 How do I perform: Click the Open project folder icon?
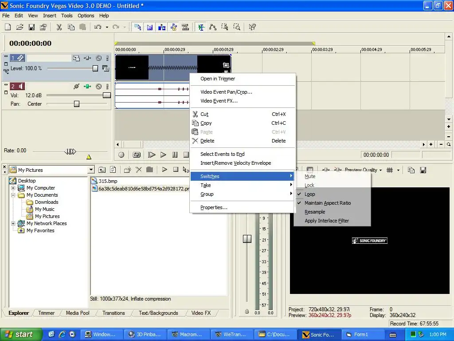pyautogui.click(x=20, y=27)
